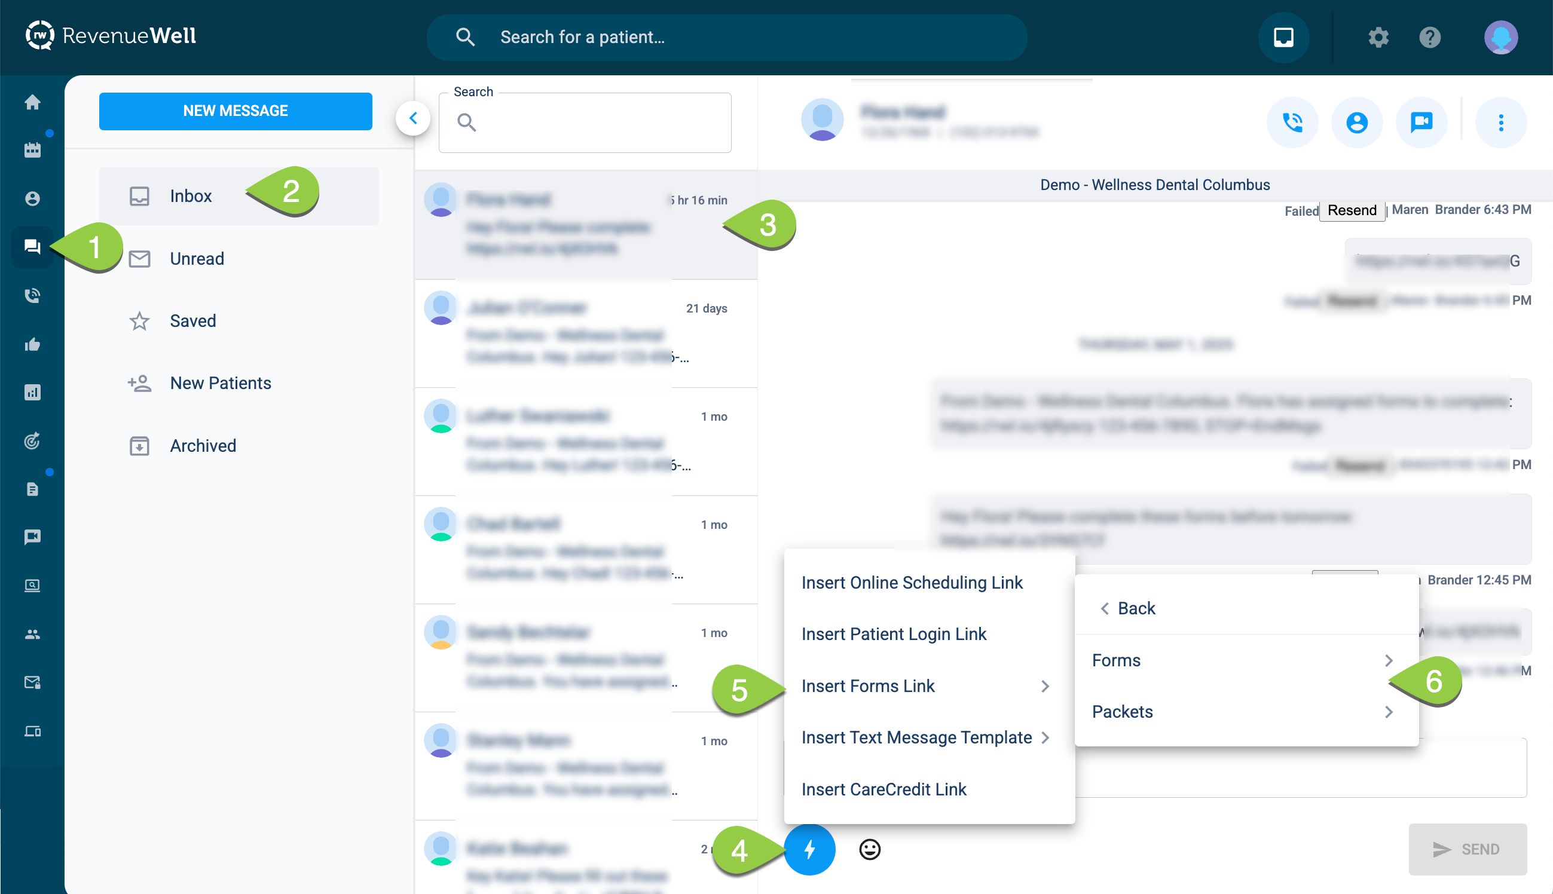
Task: Go to home icon in left sidebar
Action: (x=32, y=102)
